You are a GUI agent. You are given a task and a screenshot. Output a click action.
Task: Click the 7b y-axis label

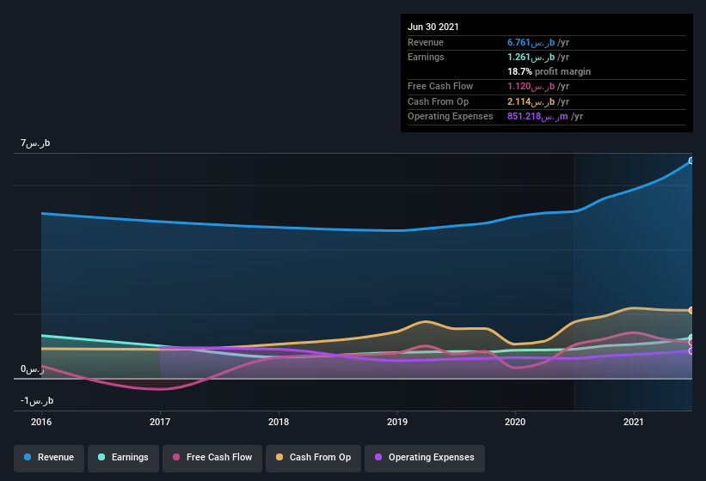pos(35,143)
